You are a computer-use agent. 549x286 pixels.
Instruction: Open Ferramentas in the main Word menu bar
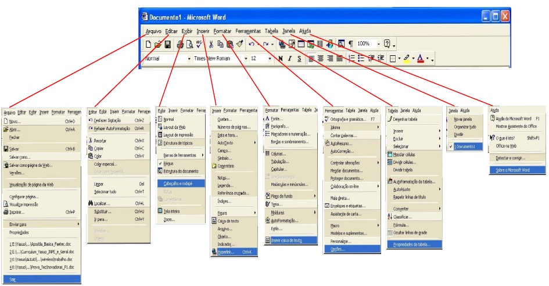click(x=248, y=31)
